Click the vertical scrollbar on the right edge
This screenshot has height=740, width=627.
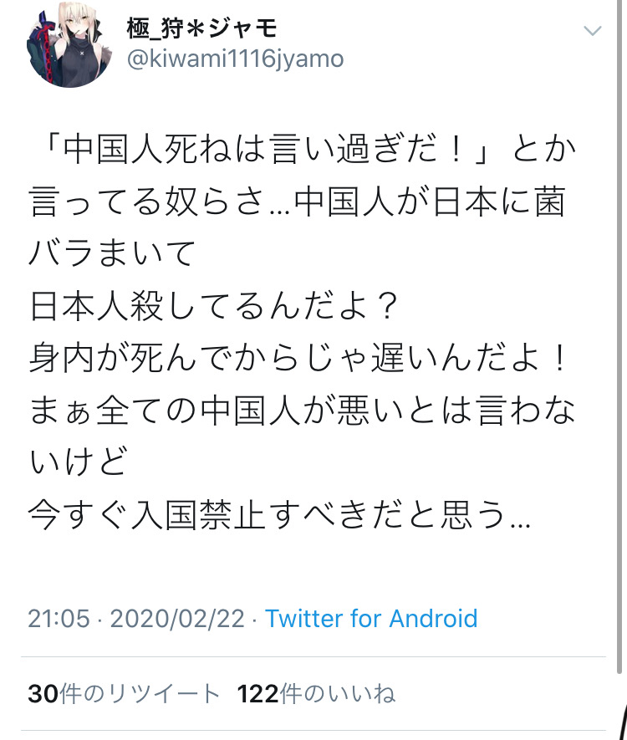619,338
